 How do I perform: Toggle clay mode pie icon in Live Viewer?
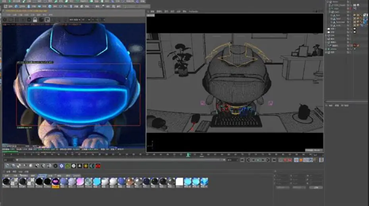click(x=41, y=20)
